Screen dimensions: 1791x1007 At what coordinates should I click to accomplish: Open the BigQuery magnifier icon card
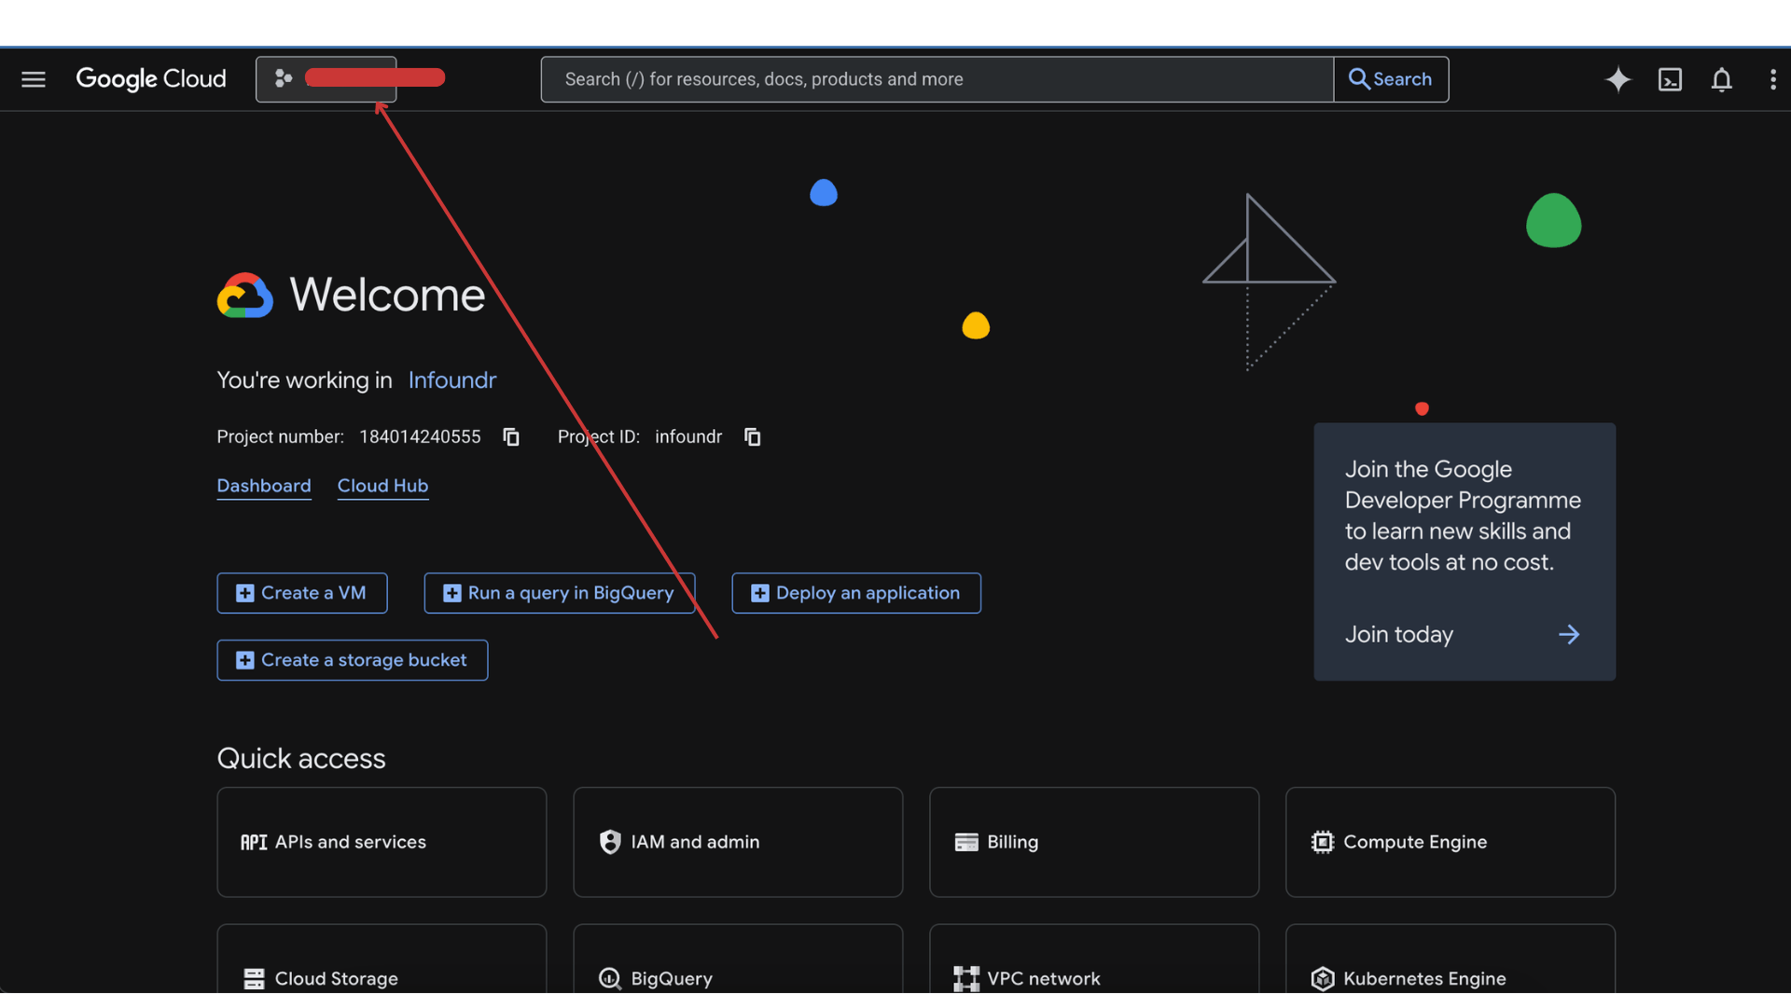coord(608,979)
